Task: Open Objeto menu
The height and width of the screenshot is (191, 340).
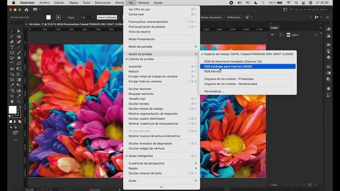Action: click(x=73, y=3)
